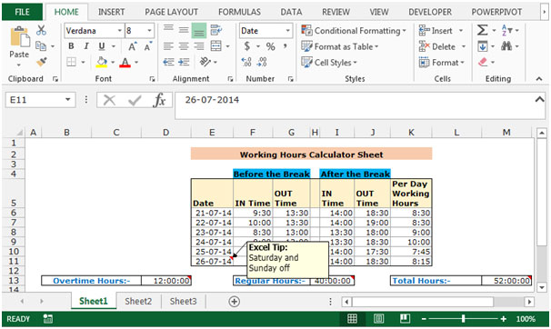
Task: Increase font size with large A
Action: [132, 46]
